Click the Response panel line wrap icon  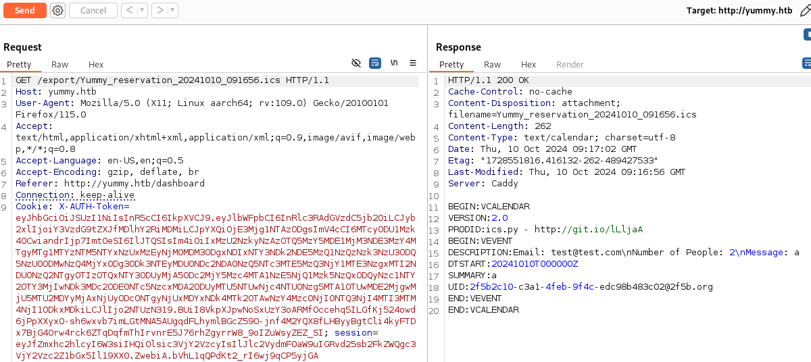pos(806,63)
